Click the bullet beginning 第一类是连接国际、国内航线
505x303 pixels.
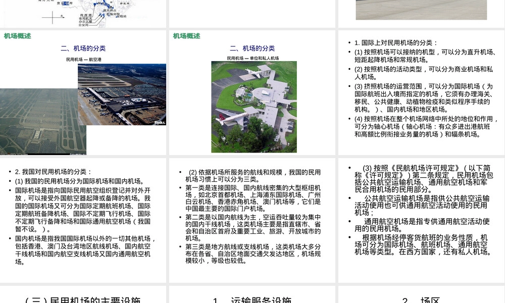click(253, 198)
